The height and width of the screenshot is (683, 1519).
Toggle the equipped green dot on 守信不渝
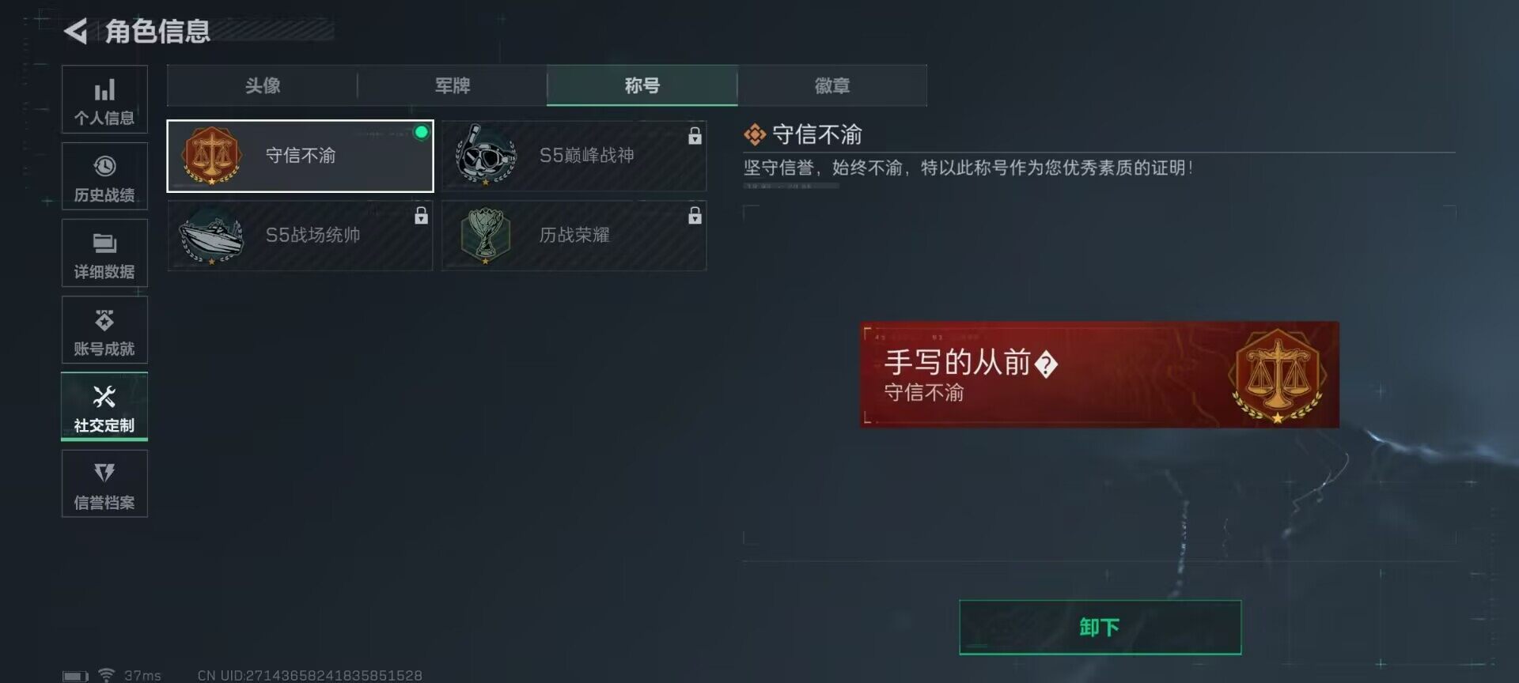point(422,132)
